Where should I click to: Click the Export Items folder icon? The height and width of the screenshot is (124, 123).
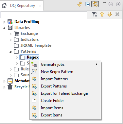click(34, 115)
